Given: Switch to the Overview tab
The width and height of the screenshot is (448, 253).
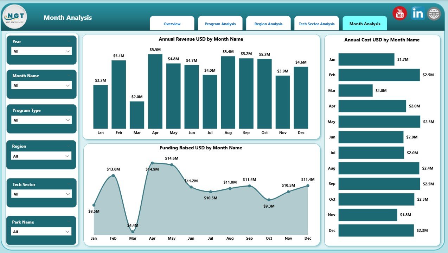Looking at the screenshot, I should 172,23.
